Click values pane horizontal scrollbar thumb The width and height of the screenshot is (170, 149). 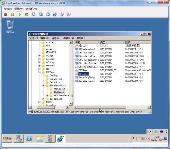(102, 107)
